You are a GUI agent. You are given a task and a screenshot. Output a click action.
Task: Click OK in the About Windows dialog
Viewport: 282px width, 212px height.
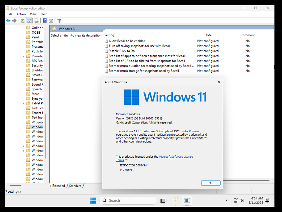(x=211, y=183)
